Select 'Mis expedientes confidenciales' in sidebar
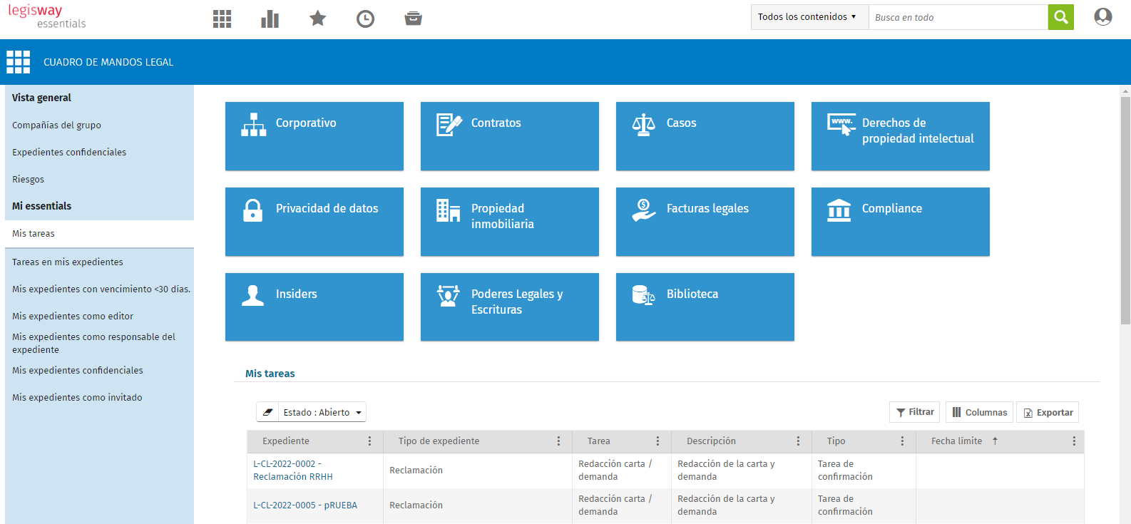The width and height of the screenshot is (1131, 524). coord(78,371)
